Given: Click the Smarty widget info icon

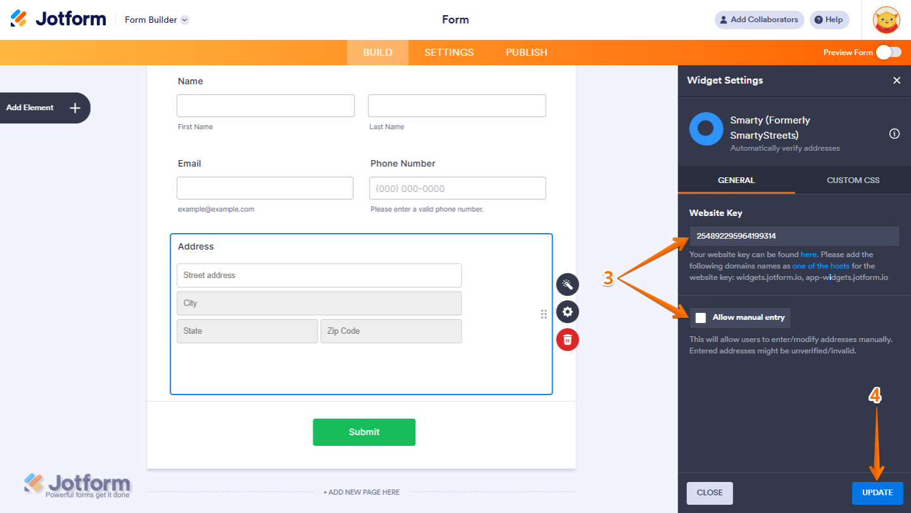Looking at the screenshot, I should pos(894,134).
